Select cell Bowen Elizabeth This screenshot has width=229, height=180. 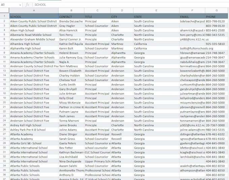coord(71,71)
